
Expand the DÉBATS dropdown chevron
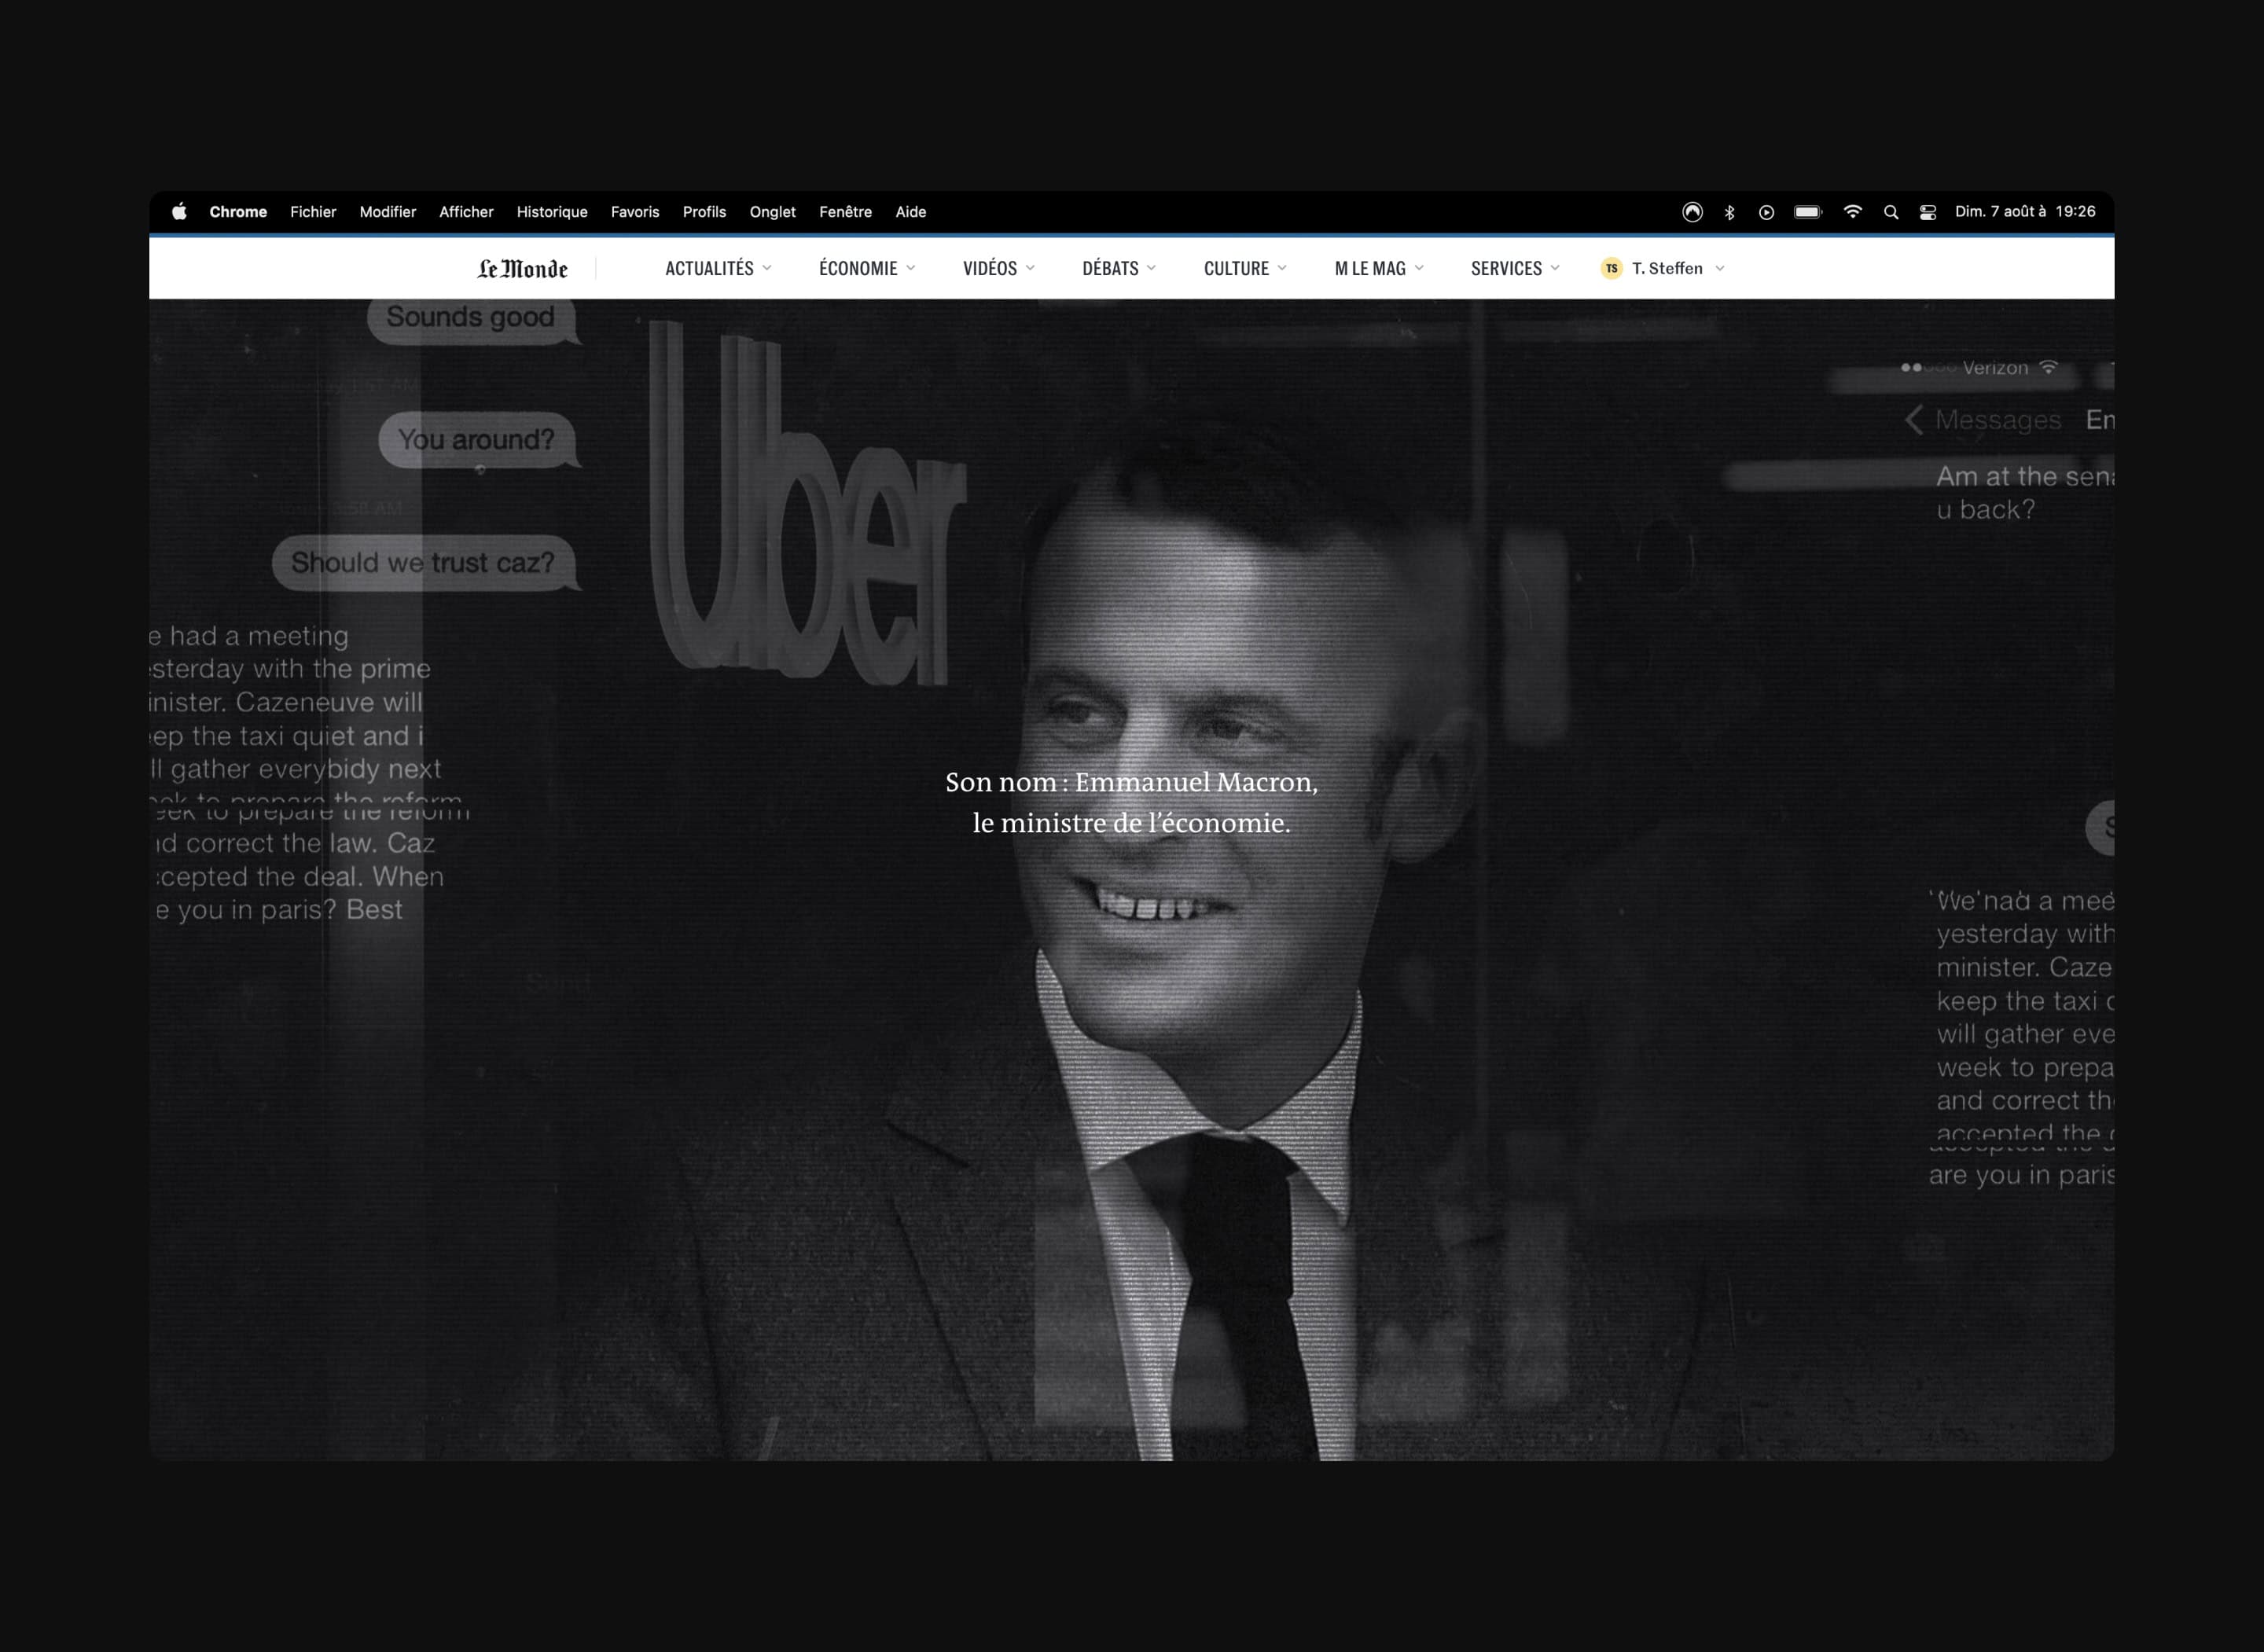(1151, 268)
